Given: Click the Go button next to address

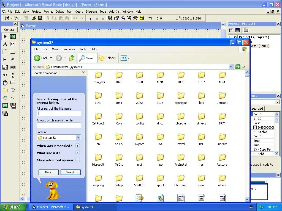Looking at the screenshot, I should (241, 67).
